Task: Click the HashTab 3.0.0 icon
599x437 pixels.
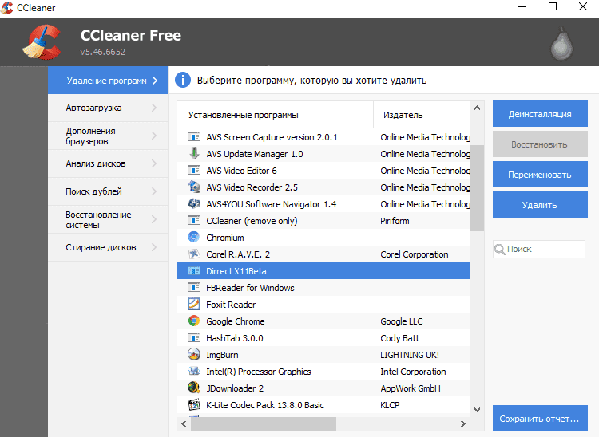Action: [x=194, y=338]
